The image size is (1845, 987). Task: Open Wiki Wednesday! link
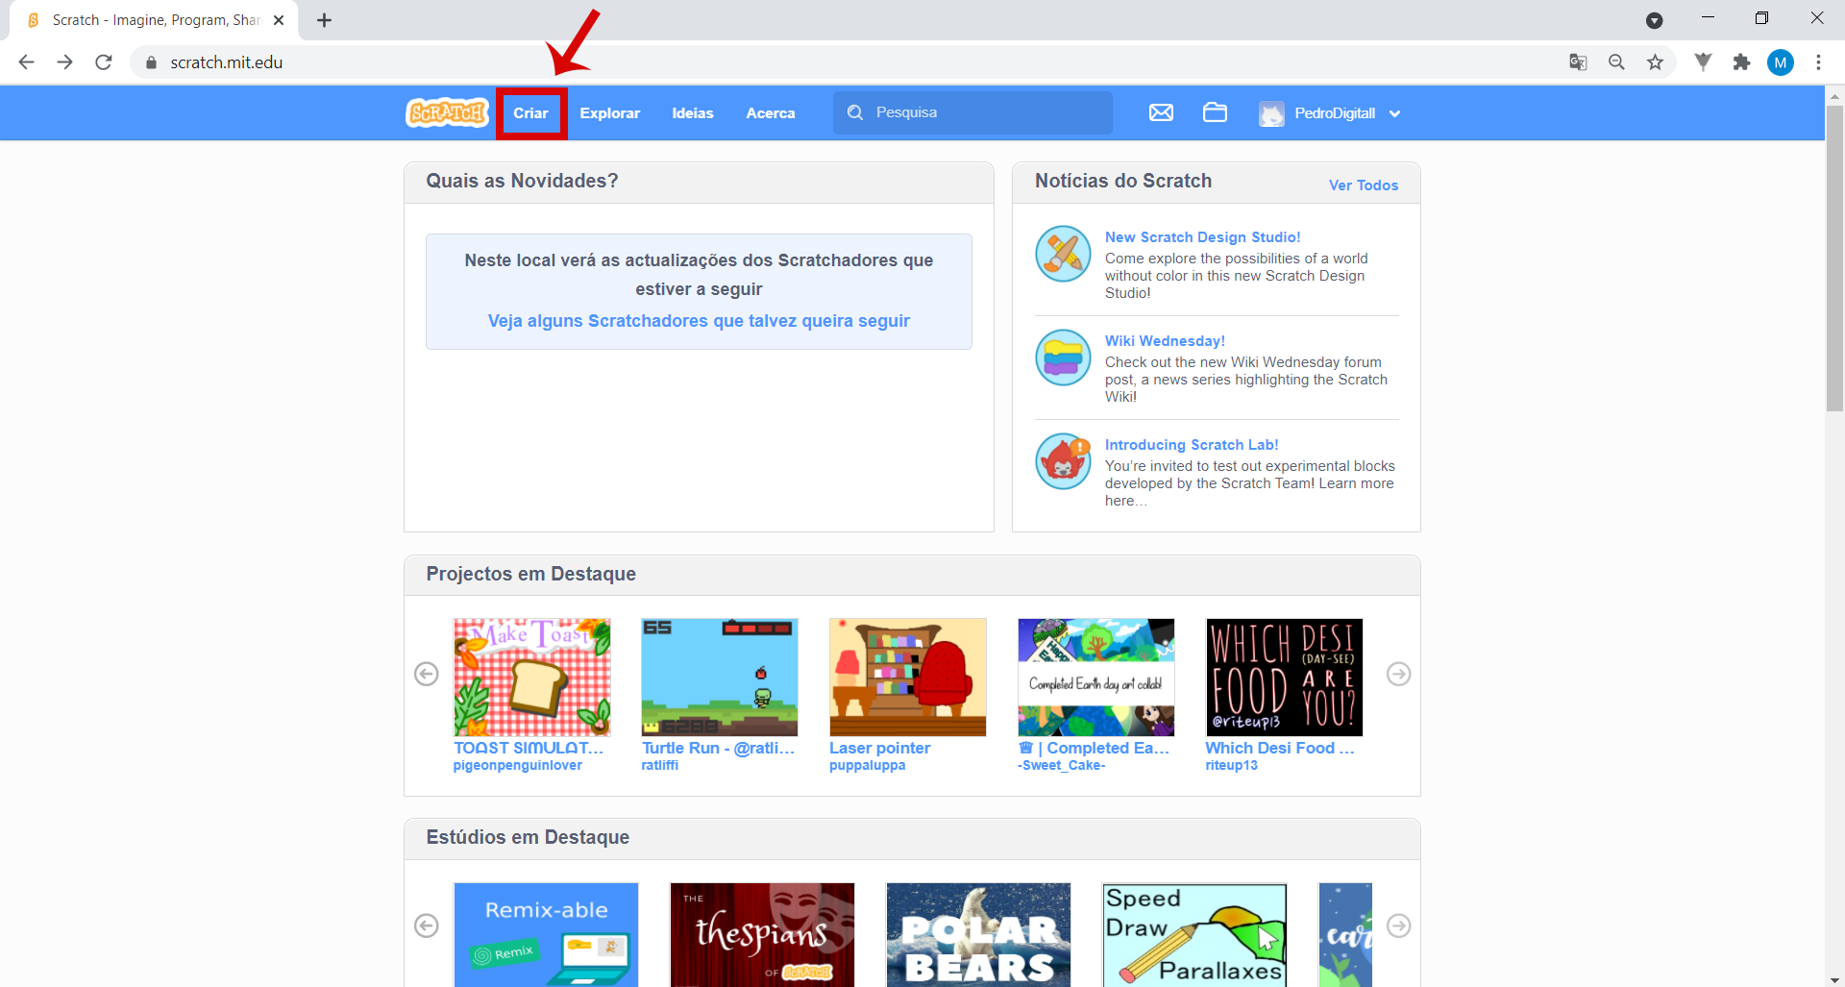[x=1165, y=341]
